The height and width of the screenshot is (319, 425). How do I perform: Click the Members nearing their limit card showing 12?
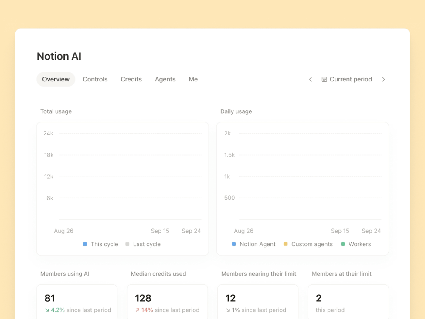coord(258,302)
